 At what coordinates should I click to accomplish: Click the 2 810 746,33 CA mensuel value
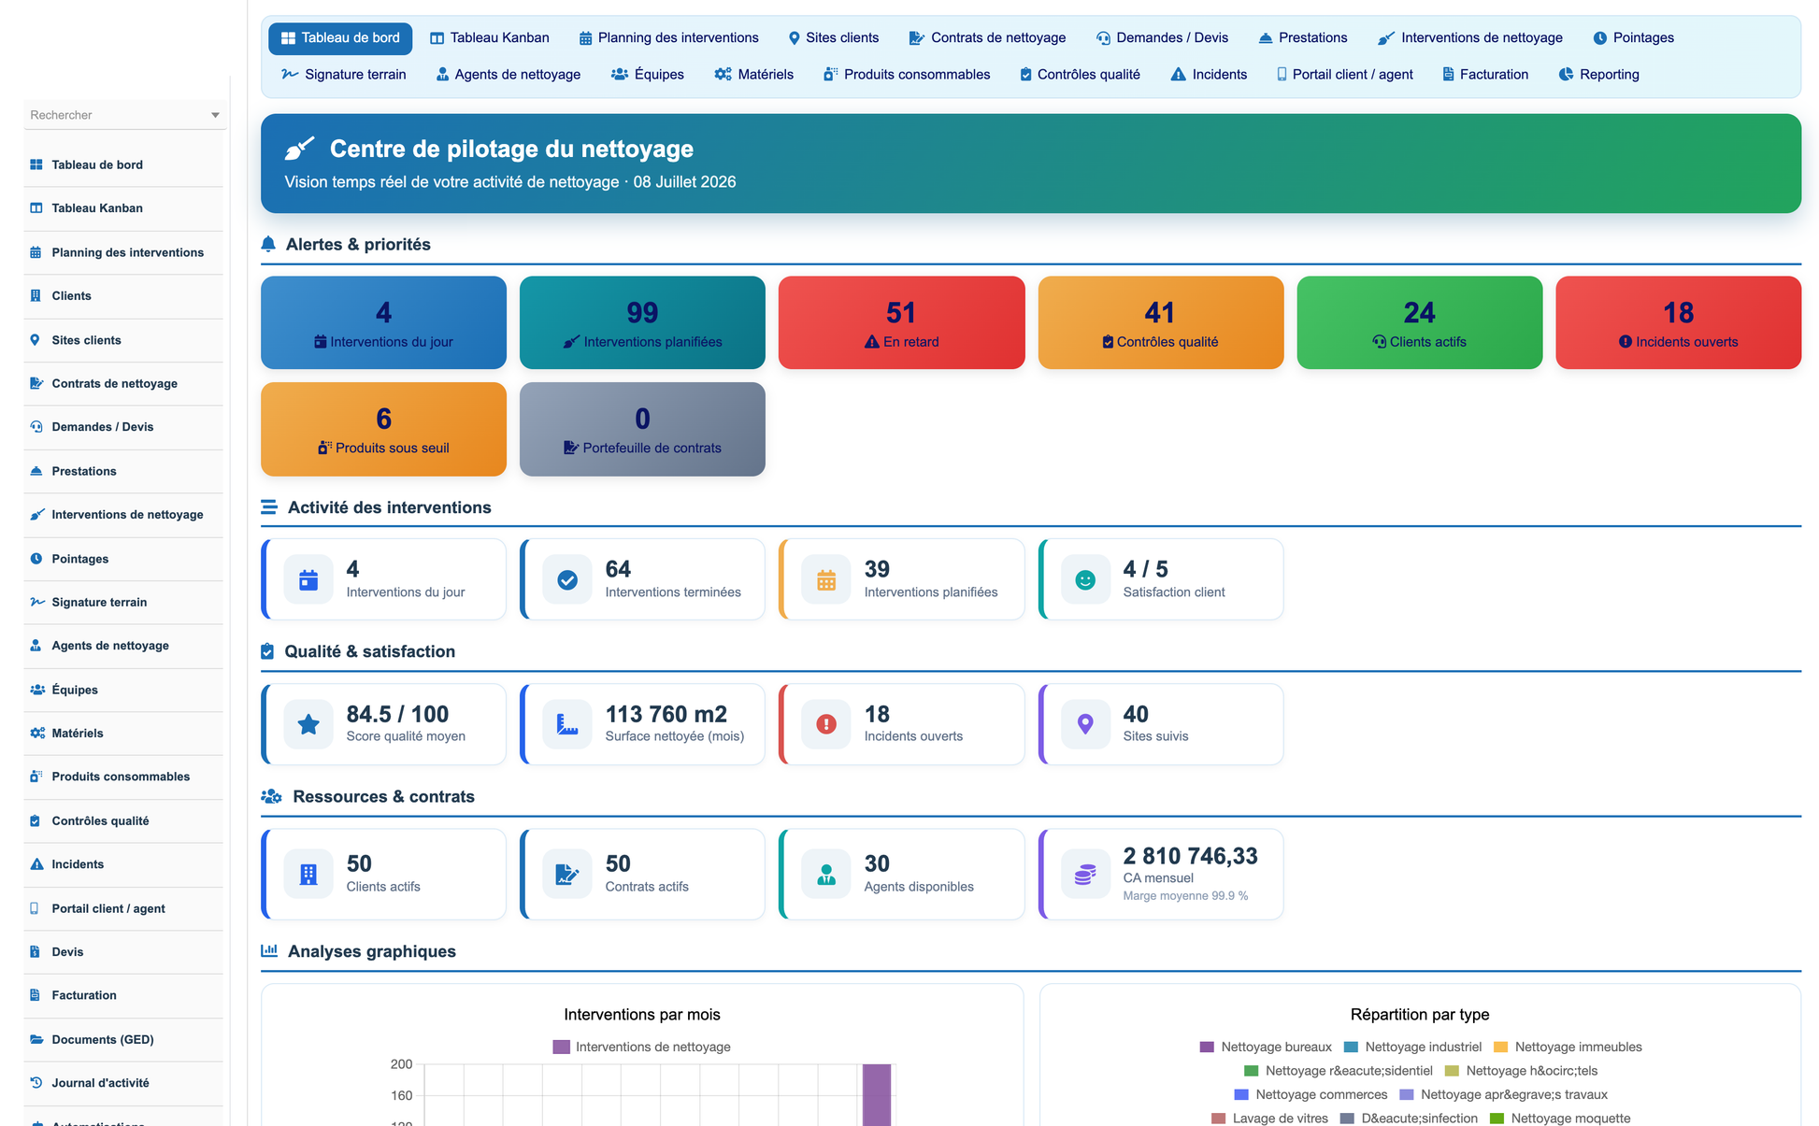click(1190, 856)
